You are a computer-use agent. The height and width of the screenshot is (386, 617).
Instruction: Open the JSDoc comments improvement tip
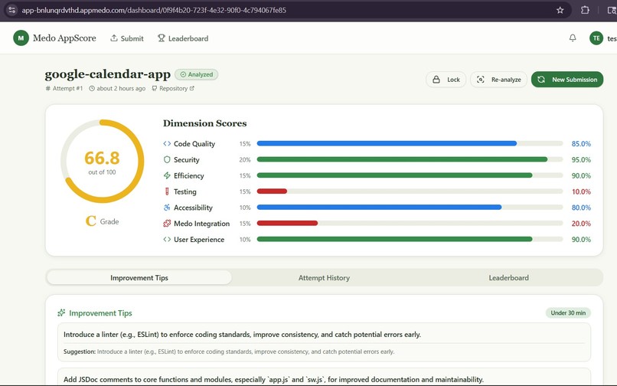[324, 377]
